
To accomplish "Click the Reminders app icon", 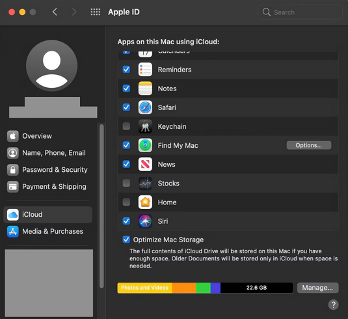I will pos(145,70).
